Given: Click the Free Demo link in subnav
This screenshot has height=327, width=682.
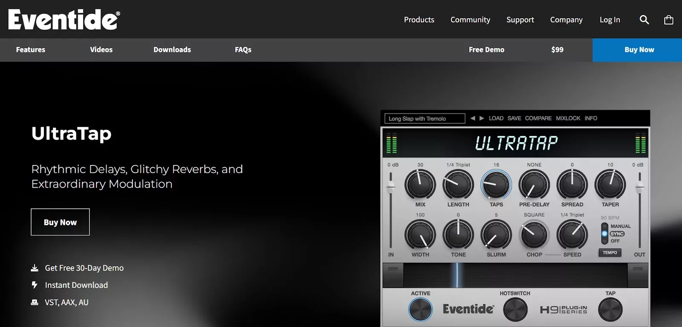Looking at the screenshot, I should click(486, 50).
